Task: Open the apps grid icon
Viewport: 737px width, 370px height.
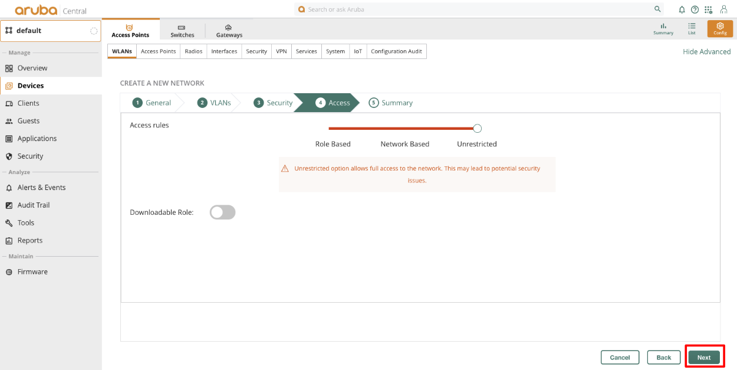Action: (708, 9)
